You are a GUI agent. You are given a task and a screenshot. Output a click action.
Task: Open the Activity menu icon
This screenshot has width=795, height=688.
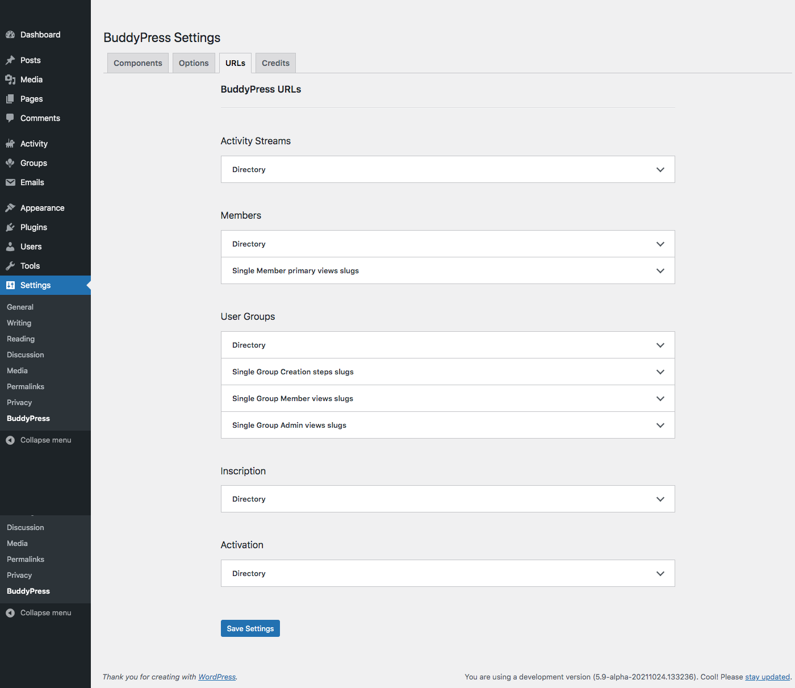(10, 144)
